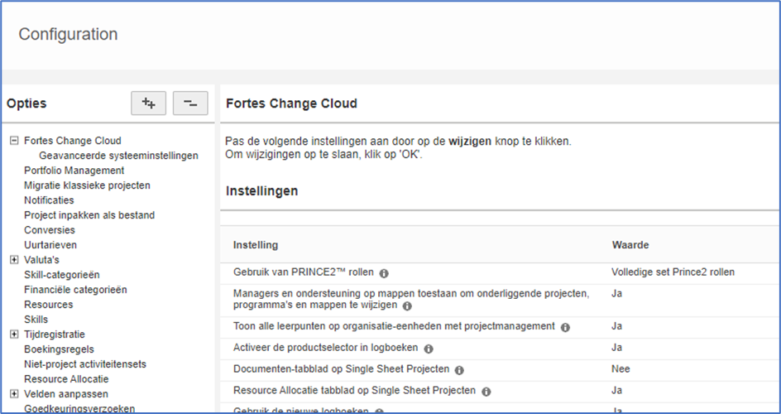Viewport: 781px width, 414px height.
Task: Open the Uurtarieven option
Action: coord(50,244)
